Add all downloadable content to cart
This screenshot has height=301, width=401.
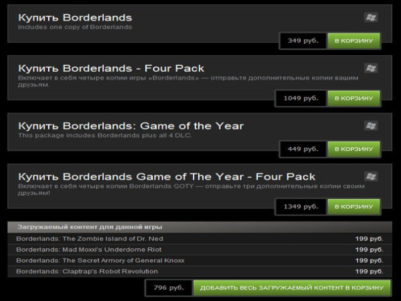[x=292, y=288]
